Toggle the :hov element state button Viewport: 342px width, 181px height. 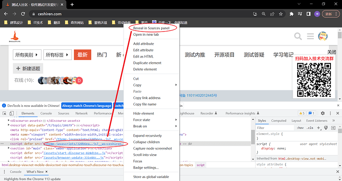pos(300,128)
